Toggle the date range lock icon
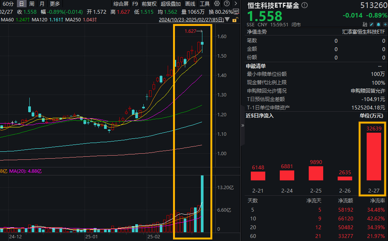Viewport: 388px width, 241px height. 234,19
